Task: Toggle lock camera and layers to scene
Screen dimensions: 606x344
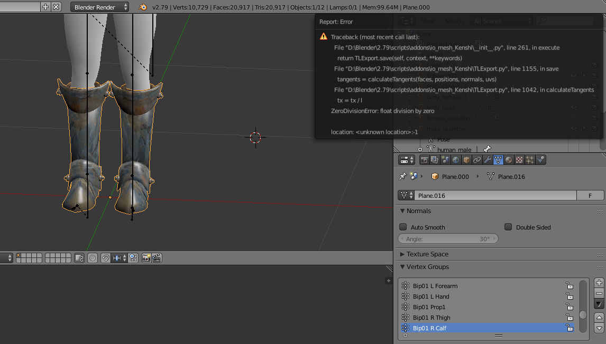Action: click(x=79, y=258)
